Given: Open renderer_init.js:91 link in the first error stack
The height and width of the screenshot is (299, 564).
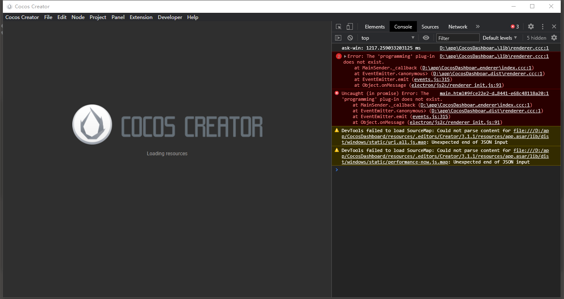Looking at the screenshot, I should (x=456, y=85).
